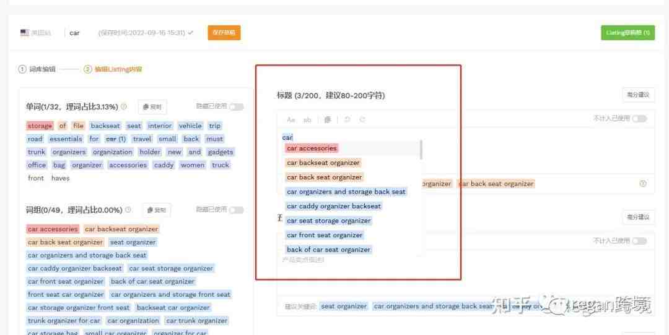Choose car front seat organizer in autocomplete dropdown
Screen dimensions: 669x335
(x=325, y=235)
